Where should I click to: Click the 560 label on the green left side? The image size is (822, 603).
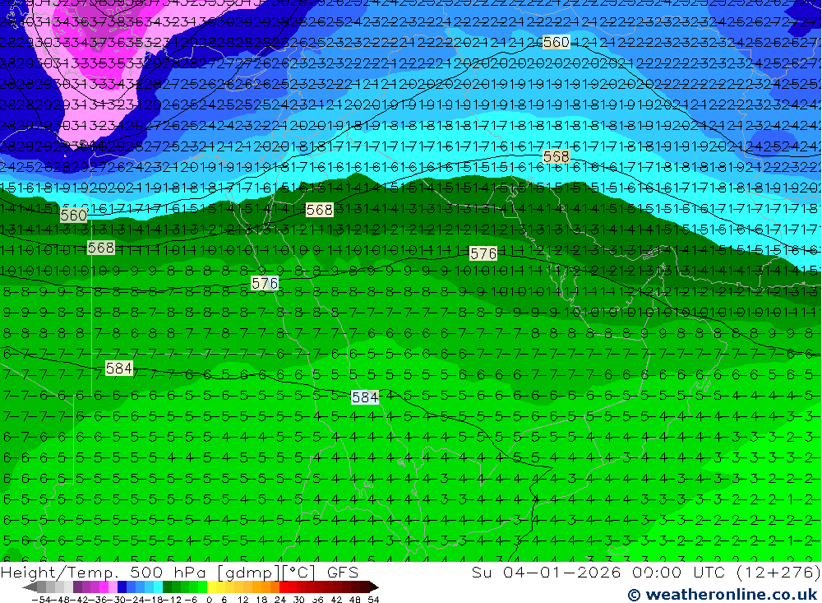(x=73, y=216)
